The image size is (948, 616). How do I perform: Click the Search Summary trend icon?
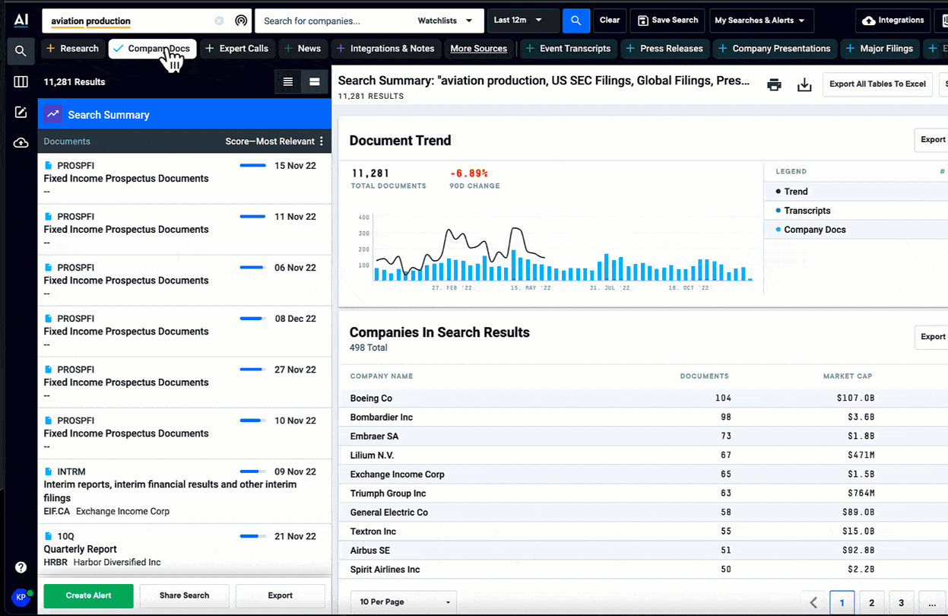[52, 115]
